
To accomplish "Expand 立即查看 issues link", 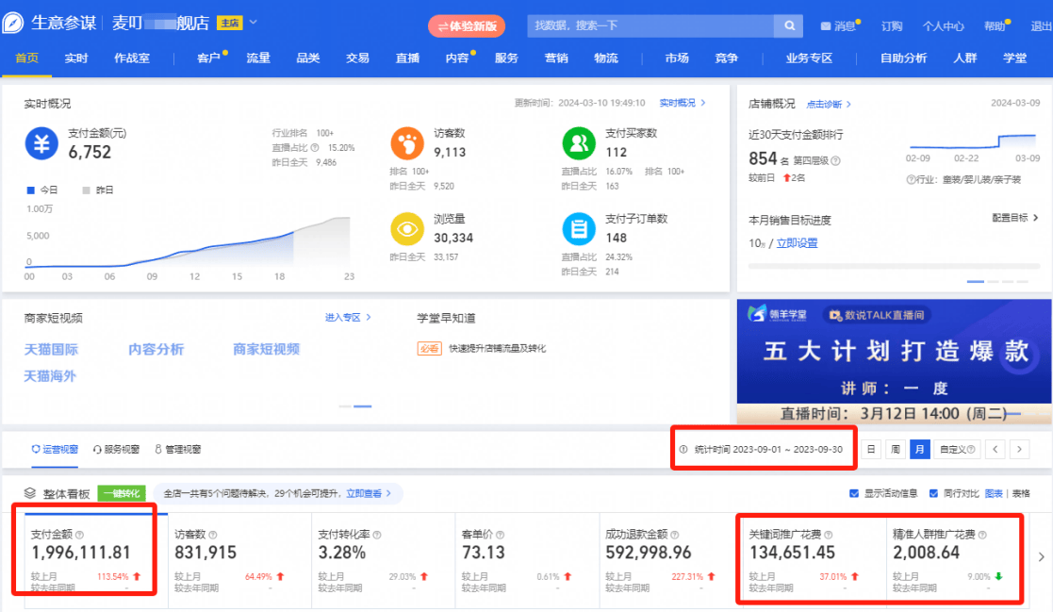I will pyautogui.click(x=369, y=494).
